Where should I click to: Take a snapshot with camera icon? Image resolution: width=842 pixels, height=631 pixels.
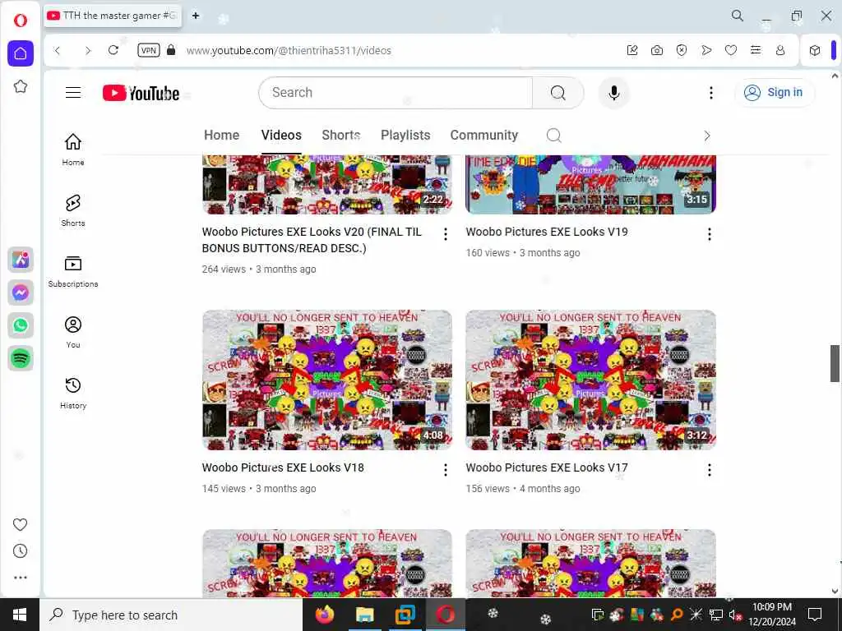point(657,50)
